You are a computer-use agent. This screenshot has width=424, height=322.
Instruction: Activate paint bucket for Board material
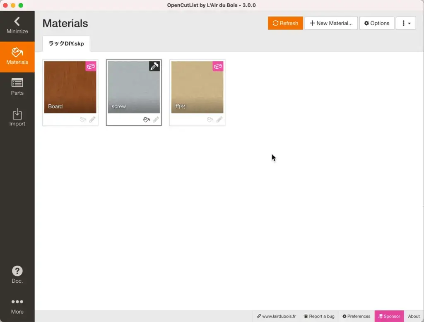click(83, 120)
